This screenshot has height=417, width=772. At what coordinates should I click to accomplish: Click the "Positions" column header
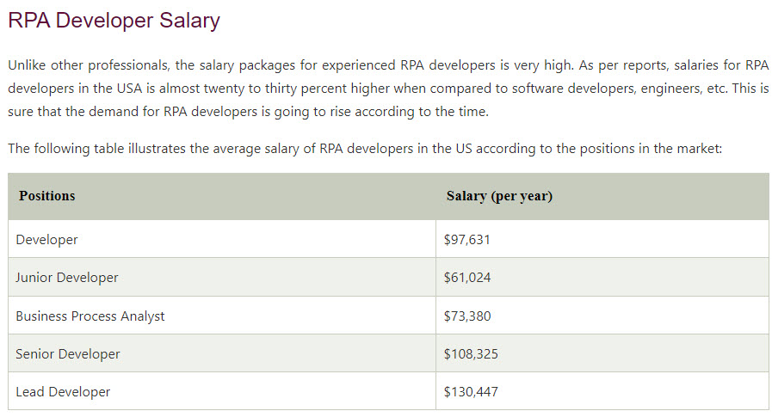coord(47,196)
